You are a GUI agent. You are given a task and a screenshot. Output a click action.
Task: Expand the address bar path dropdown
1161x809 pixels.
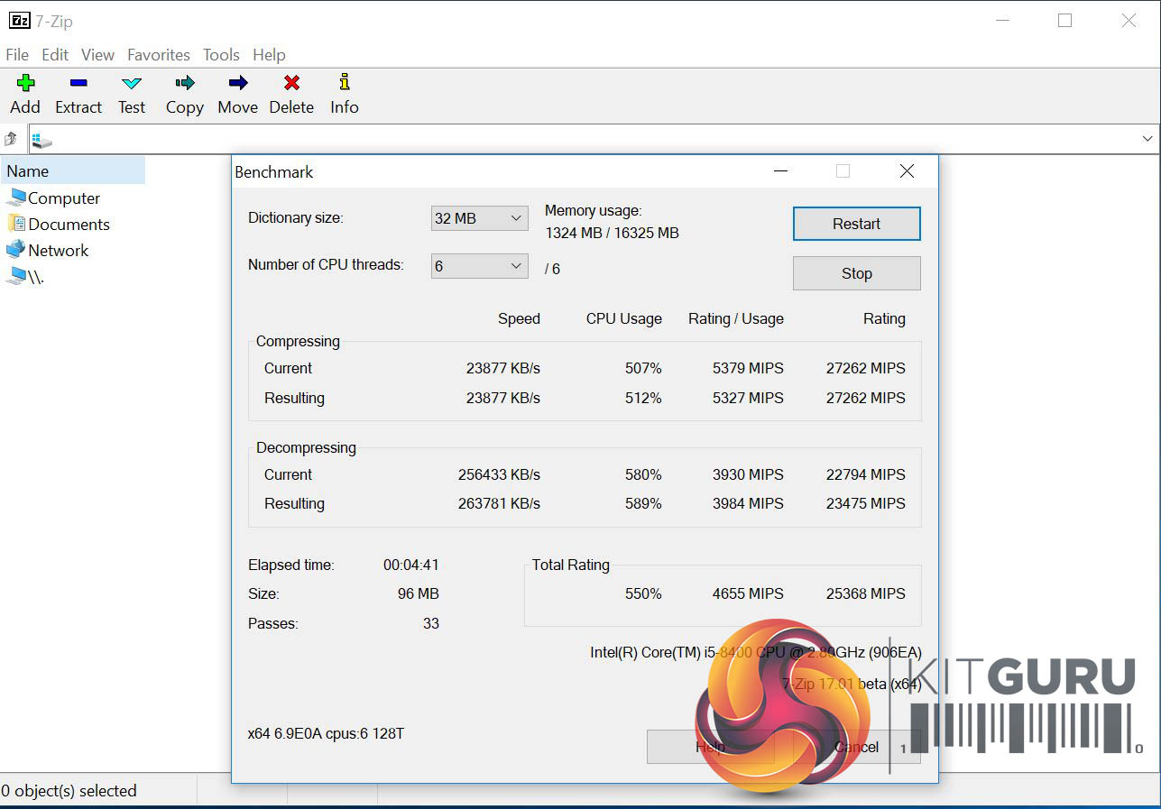1147,139
